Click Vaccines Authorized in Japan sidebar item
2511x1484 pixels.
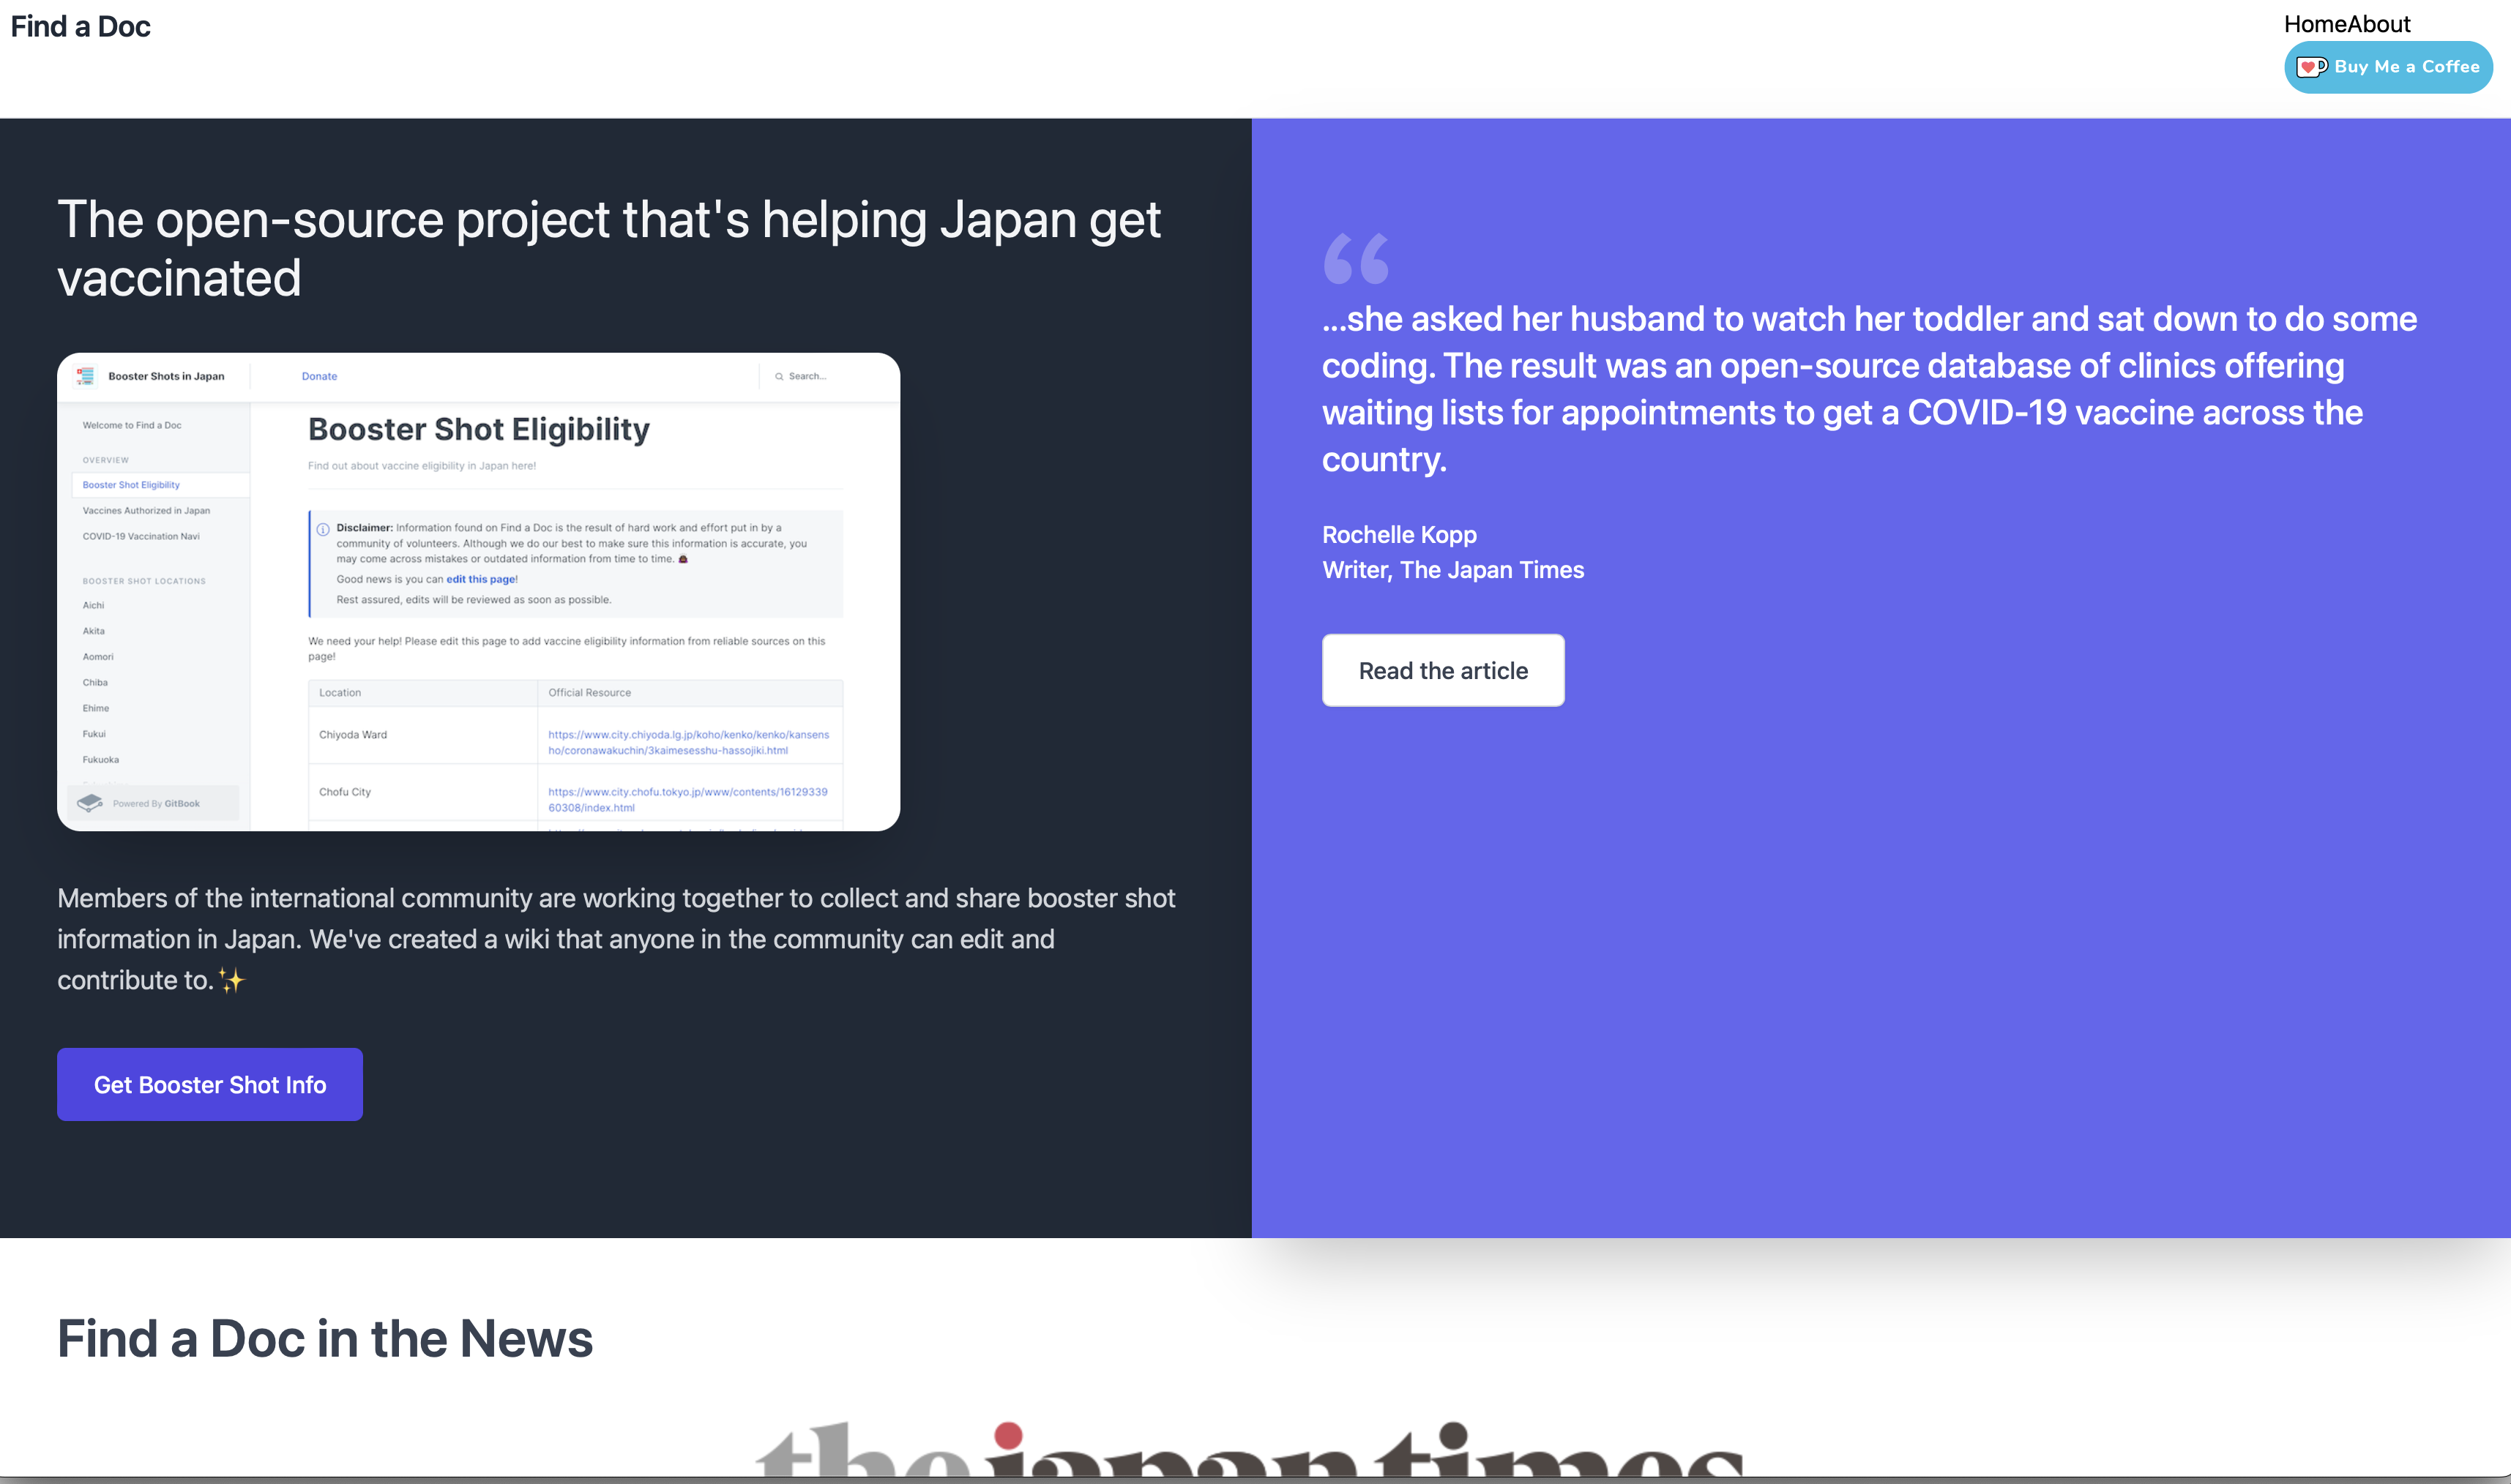[x=146, y=511]
